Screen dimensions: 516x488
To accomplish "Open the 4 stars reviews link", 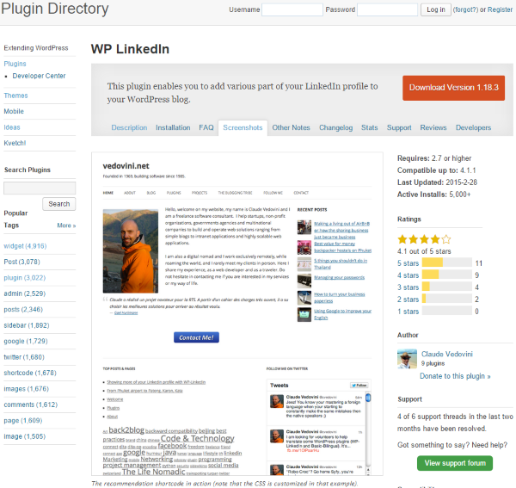I will [x=408, y=275].
